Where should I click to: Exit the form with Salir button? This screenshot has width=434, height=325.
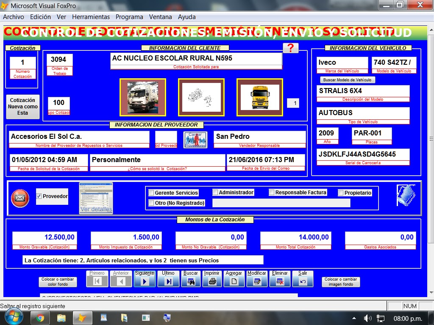tap(303, 278)
